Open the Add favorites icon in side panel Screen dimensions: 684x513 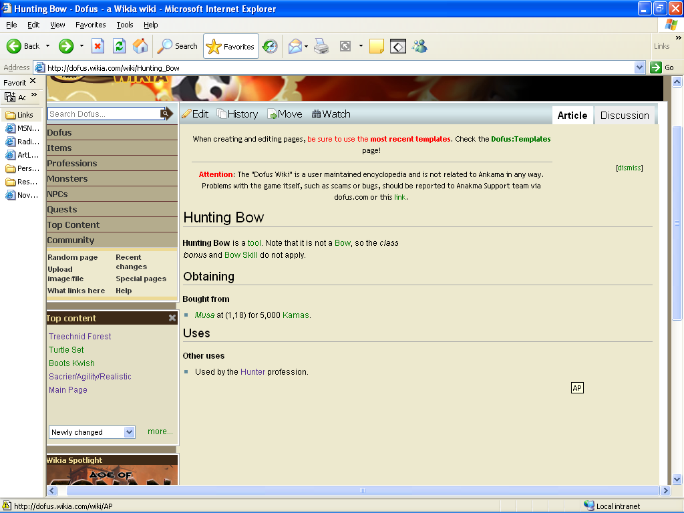point(10,97)
